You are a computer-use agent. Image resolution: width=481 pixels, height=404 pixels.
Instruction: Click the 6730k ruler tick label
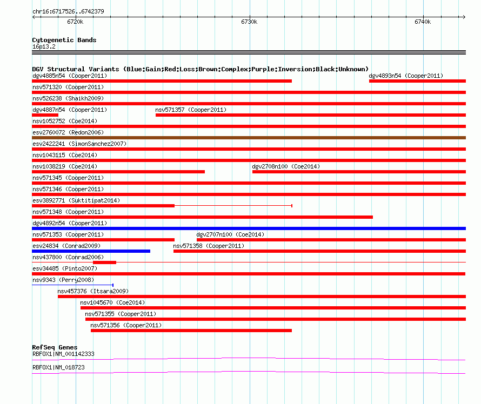point(249,22)
